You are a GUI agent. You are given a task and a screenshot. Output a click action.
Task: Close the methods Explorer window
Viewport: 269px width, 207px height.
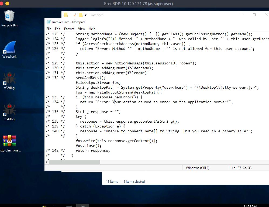tap(266, 15)
